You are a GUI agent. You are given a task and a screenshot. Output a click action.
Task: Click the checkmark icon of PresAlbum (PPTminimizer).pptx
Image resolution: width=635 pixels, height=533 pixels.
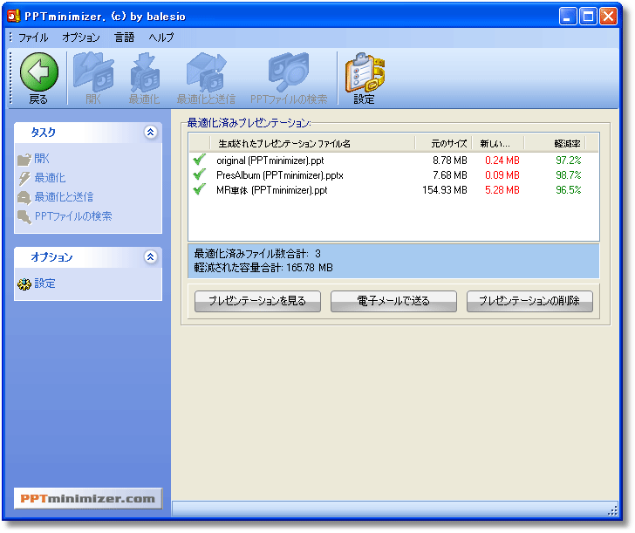click(x=199, y=174)
